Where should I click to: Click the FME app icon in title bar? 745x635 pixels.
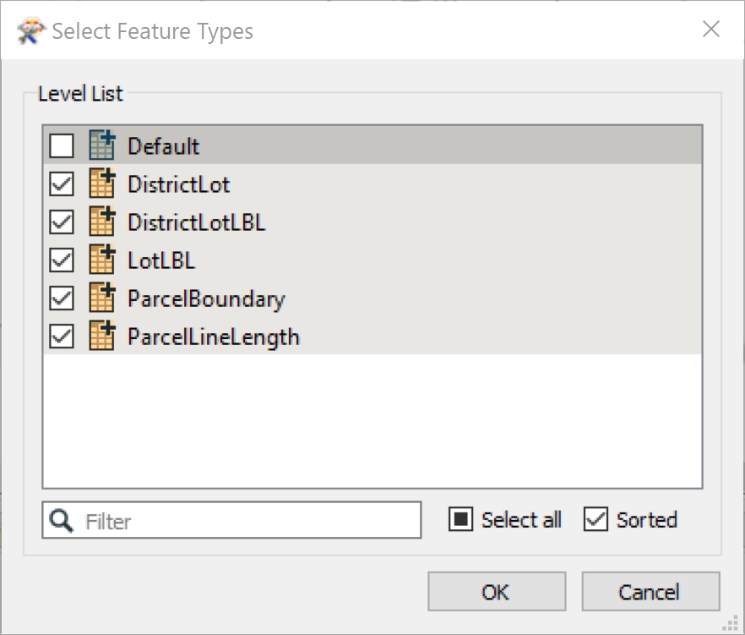31,31
